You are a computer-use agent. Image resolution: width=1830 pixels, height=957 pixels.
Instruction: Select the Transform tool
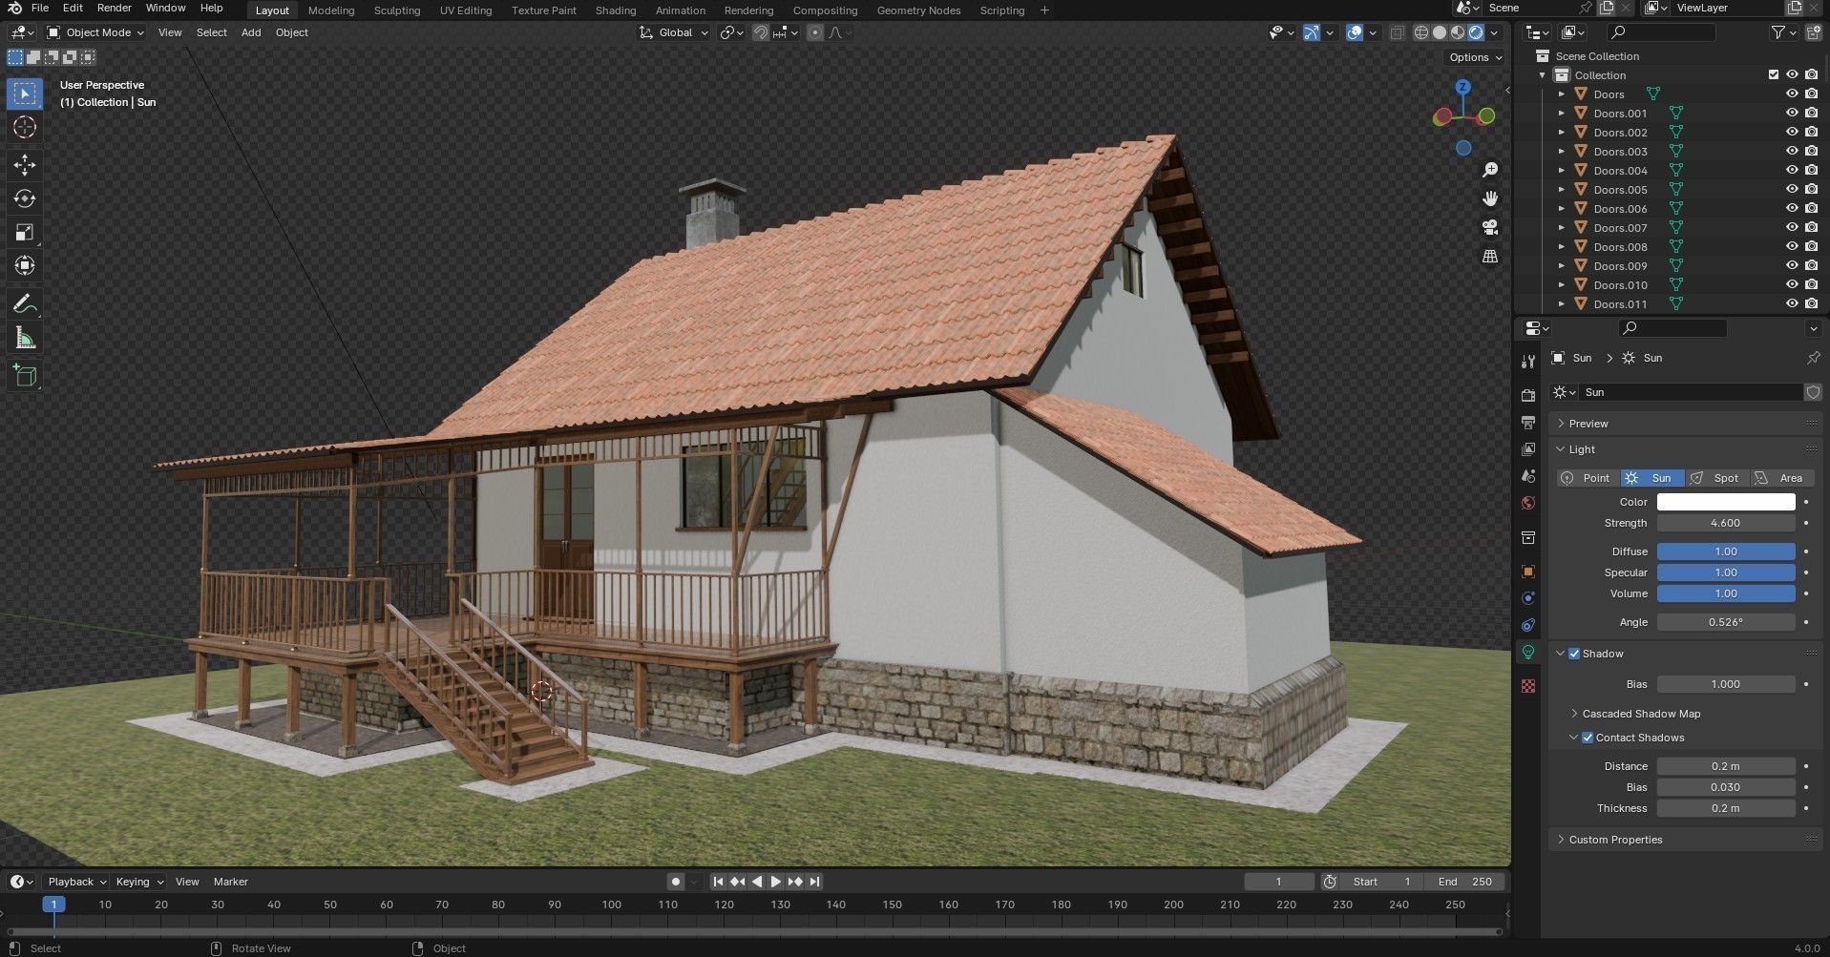25,265
